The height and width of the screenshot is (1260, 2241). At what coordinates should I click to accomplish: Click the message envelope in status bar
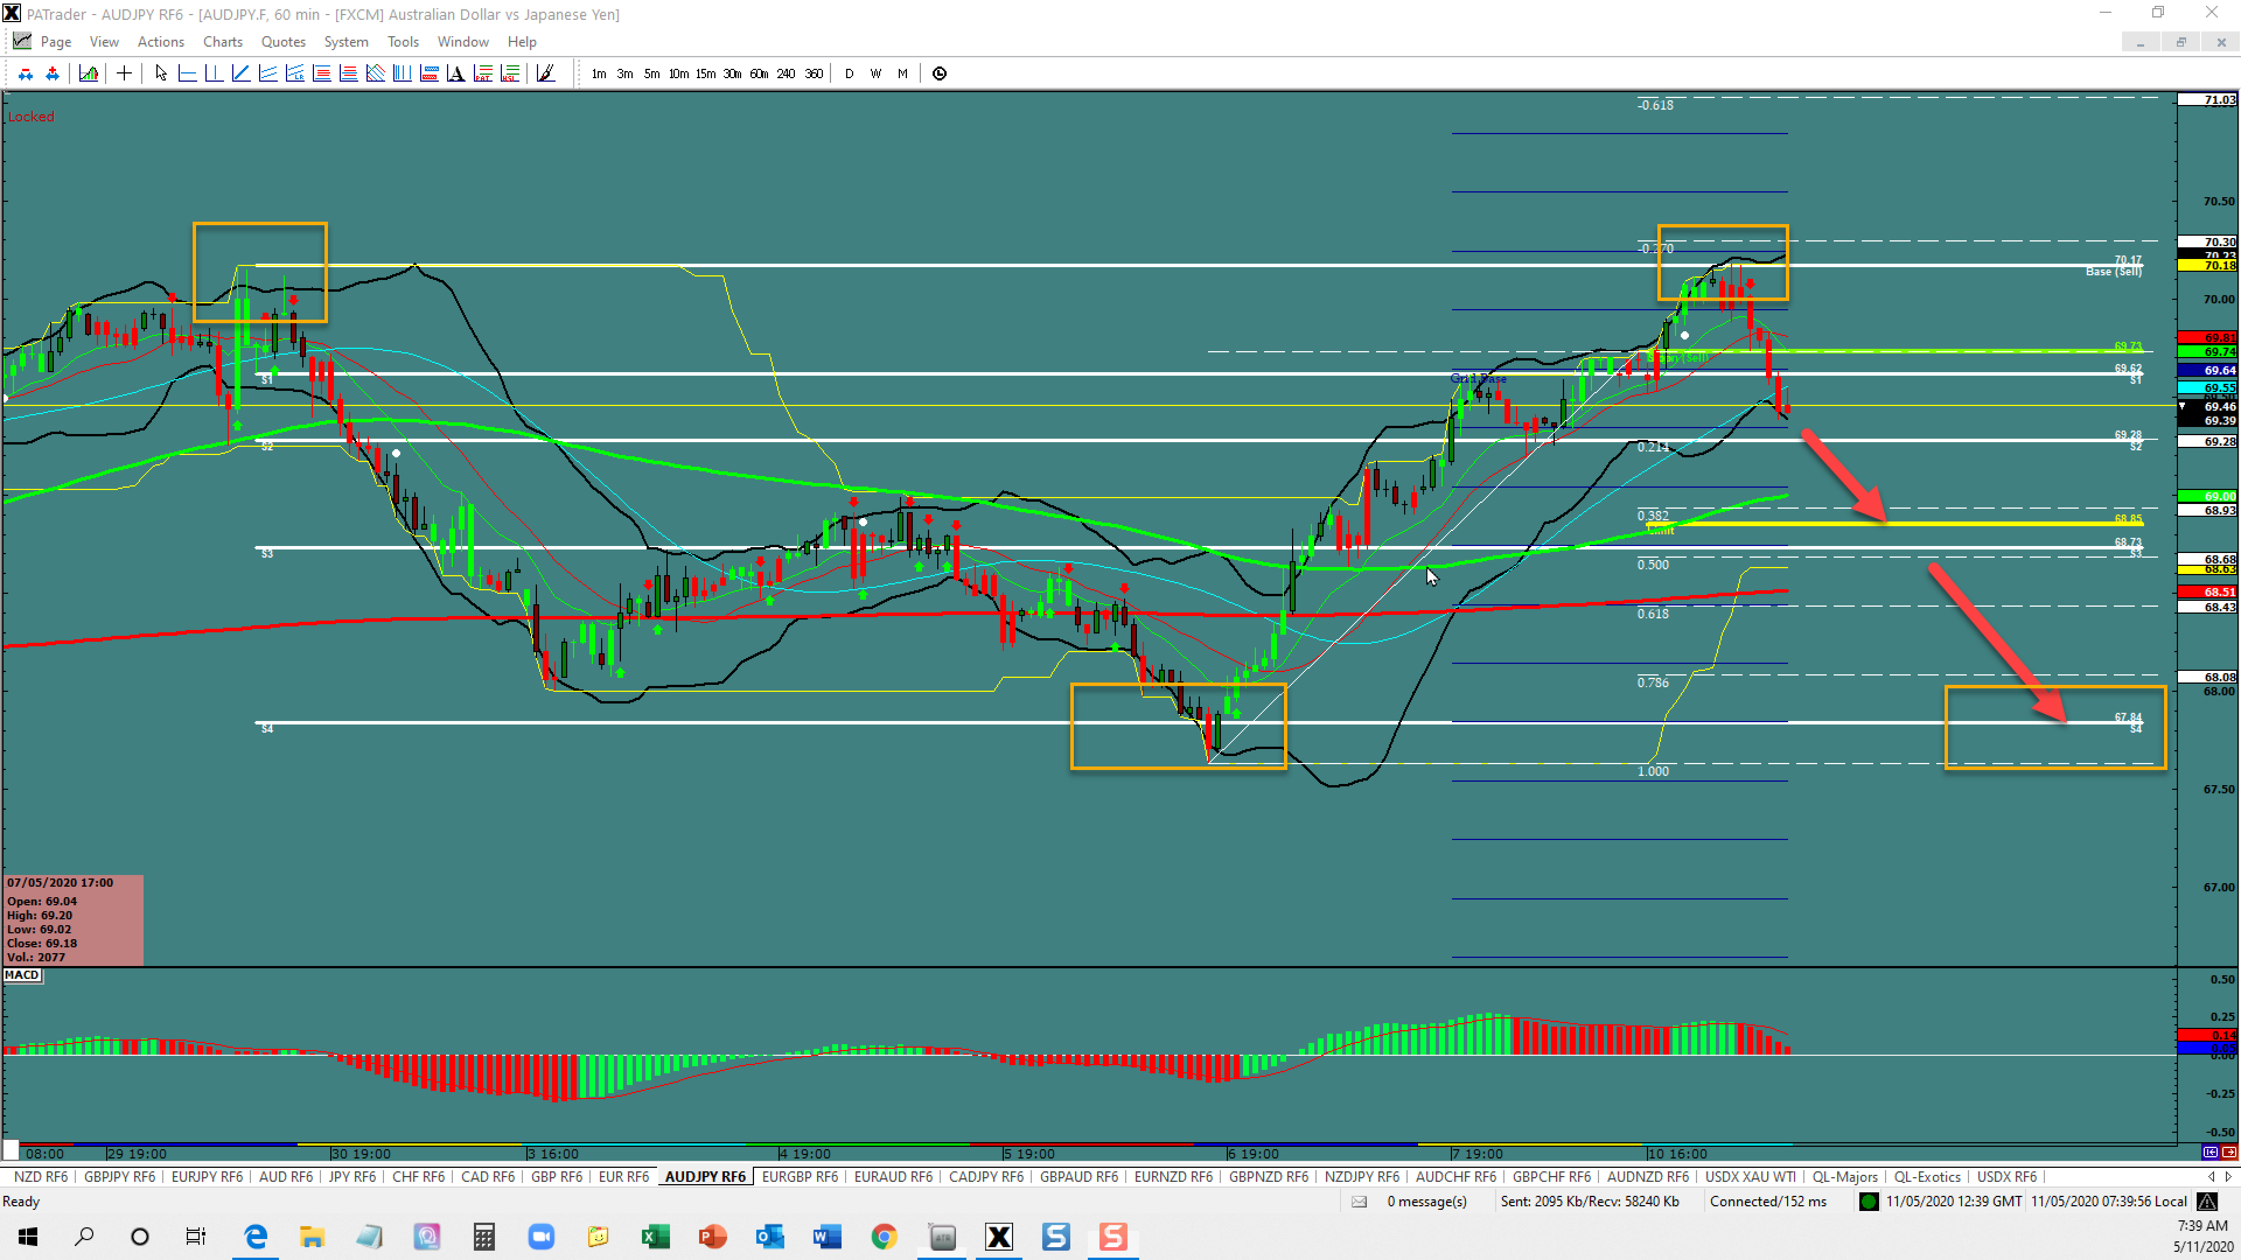1359,1201
